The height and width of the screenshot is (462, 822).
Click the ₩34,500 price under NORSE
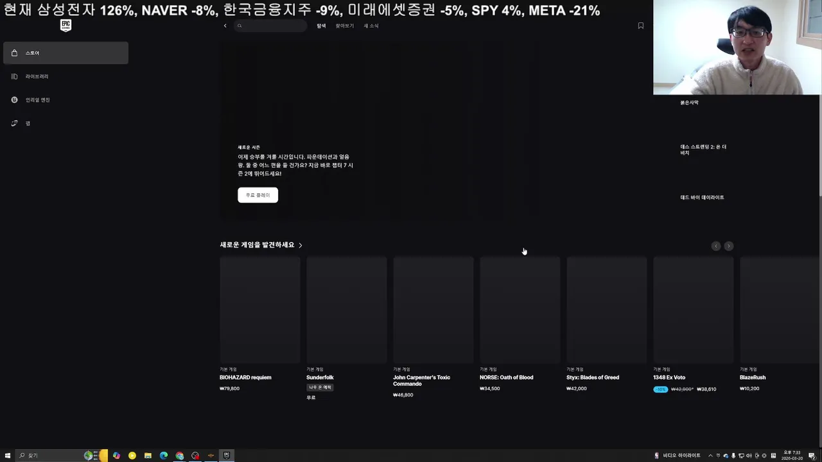pyautogui.click(x=489, y=388)
